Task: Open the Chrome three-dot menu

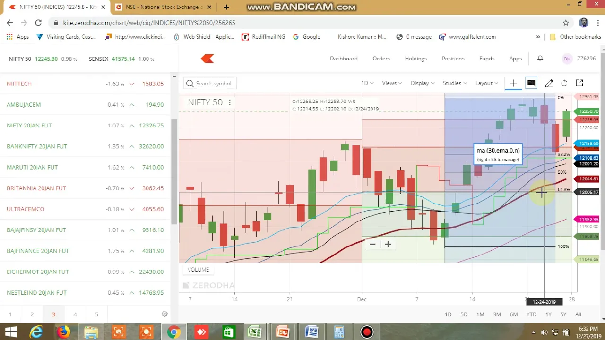Action: [x=598, y=23]
